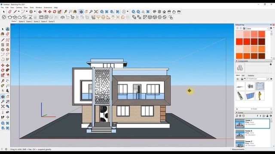Pick the Scale tool in top toolbar
Image resolution: width=275 pixels, height=154 pixels.
point(59,12)
